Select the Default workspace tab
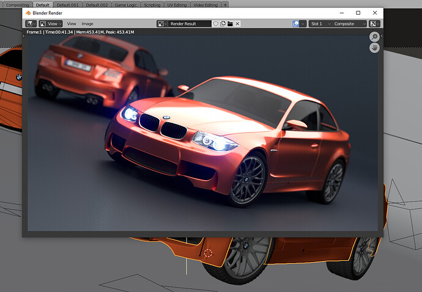This screenshot has width=422, height=292. coord(43,5)
